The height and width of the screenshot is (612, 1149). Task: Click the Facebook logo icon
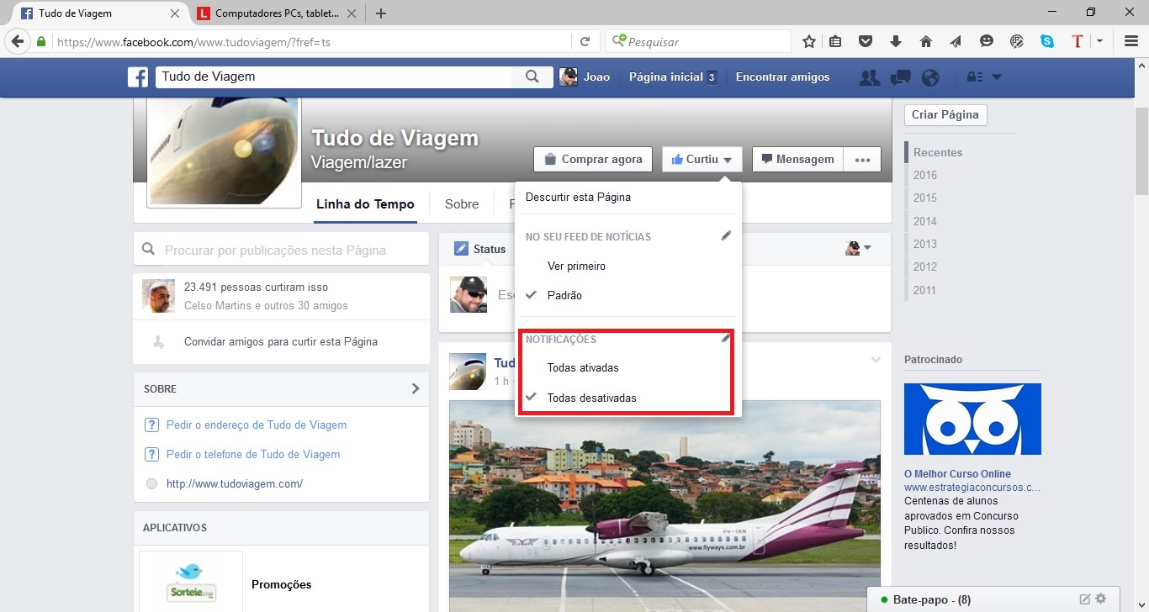[138, 77]
